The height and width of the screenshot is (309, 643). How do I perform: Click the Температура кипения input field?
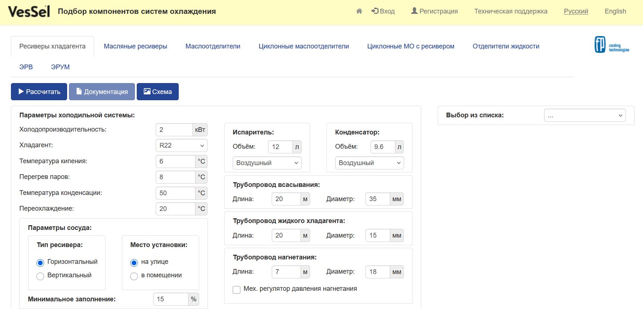[x=175, y=161]
